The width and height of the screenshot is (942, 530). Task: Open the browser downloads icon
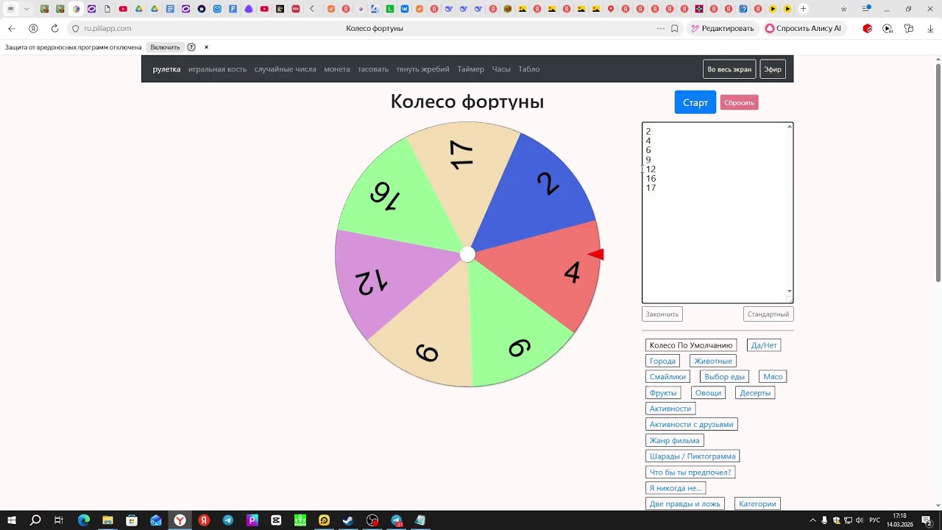click(930, 29)
